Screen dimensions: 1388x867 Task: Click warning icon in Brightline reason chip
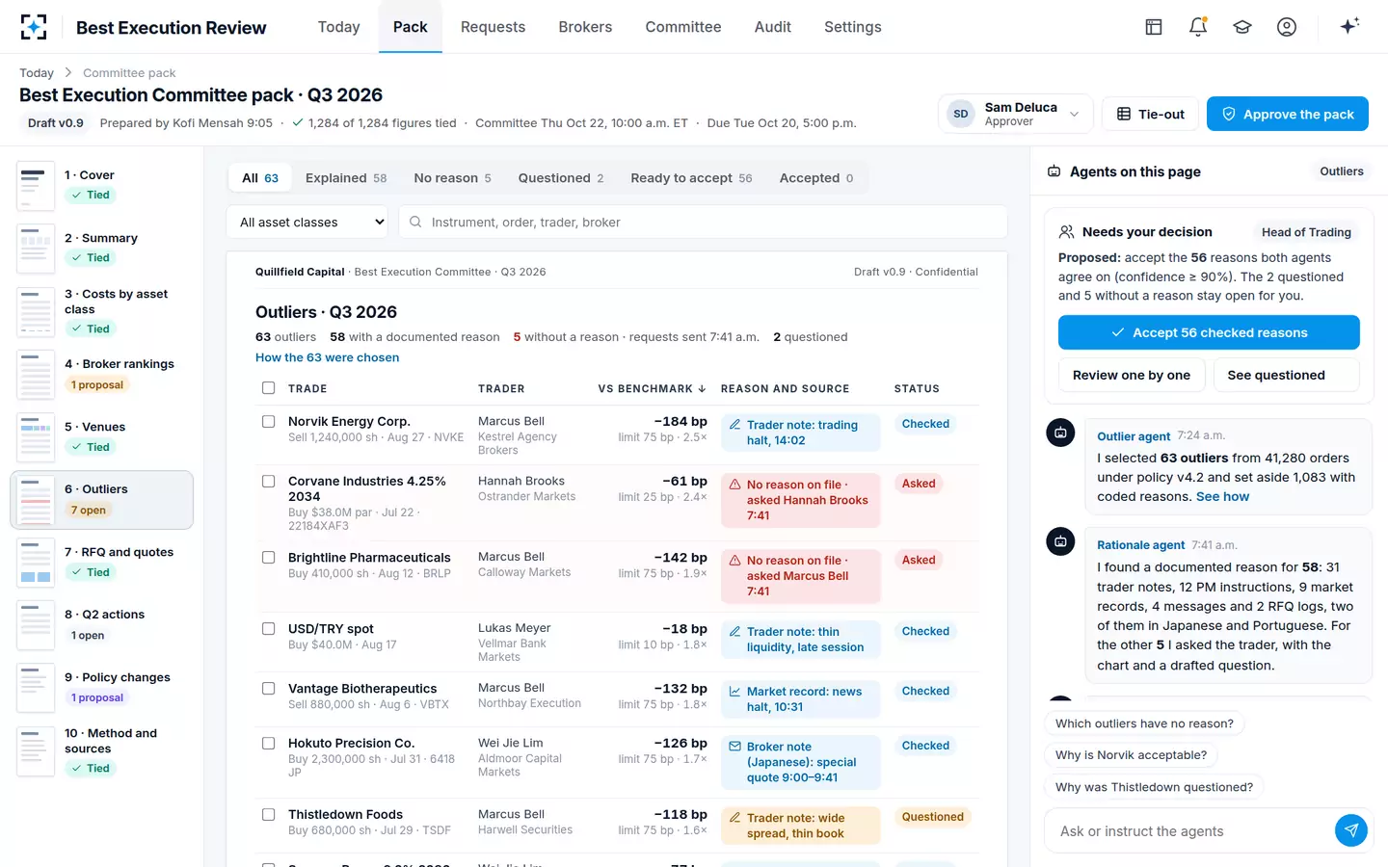point(735,561)
